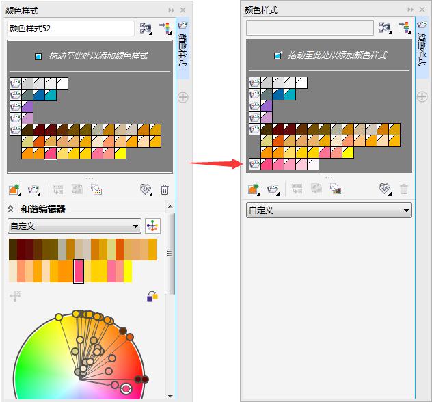Open 自定义 dropdown in left panel
The image size is (432, 402).
(x=75, y=226)
